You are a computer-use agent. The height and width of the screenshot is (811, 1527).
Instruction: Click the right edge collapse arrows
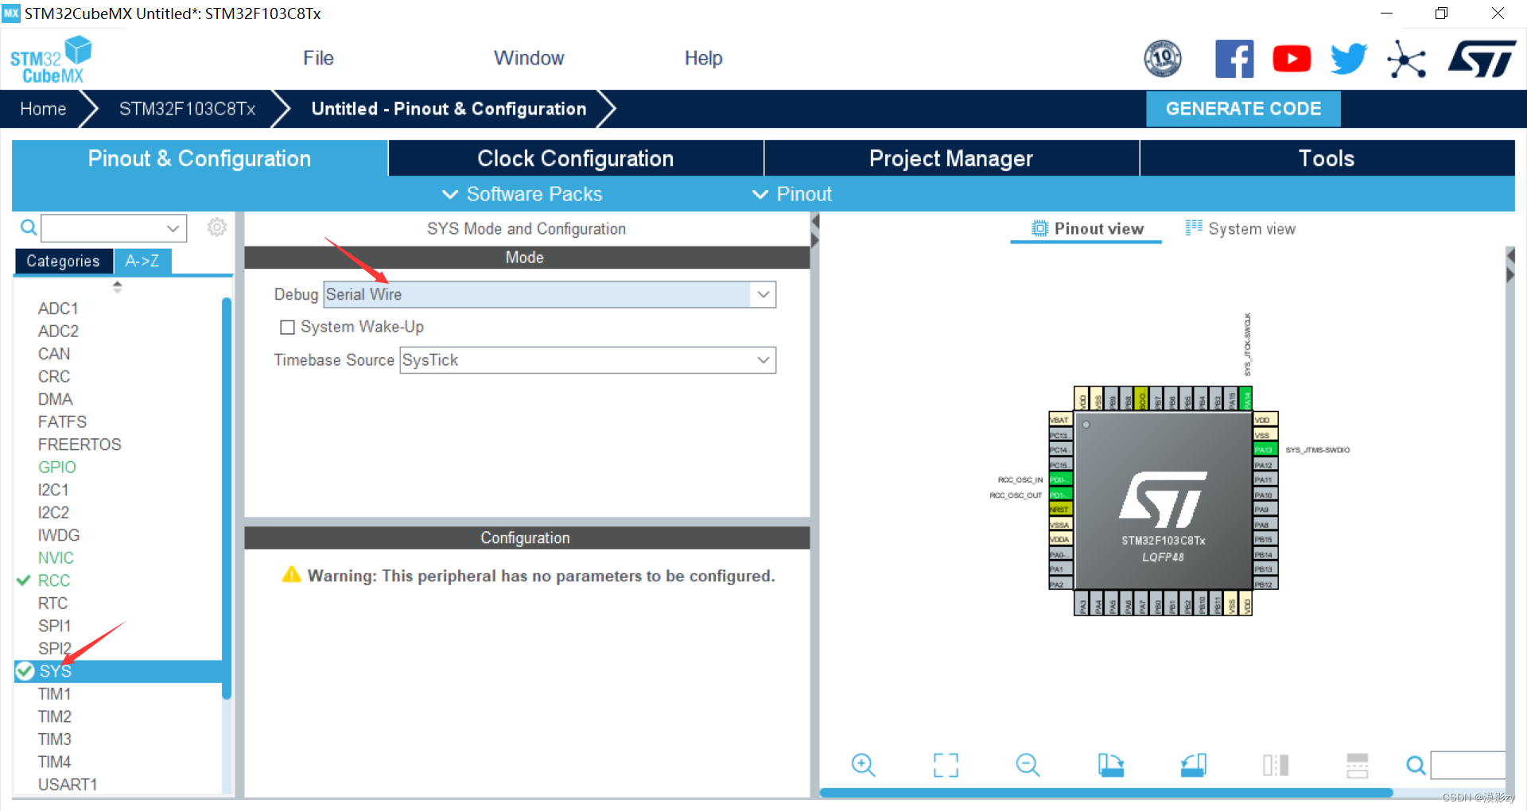tap(1511, 266)
